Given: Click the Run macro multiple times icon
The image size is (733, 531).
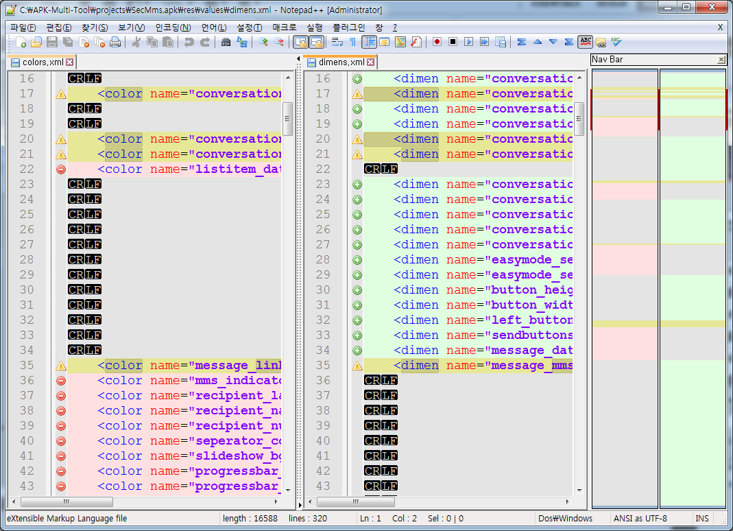Looking at the screenshot, I should (484, 43).
